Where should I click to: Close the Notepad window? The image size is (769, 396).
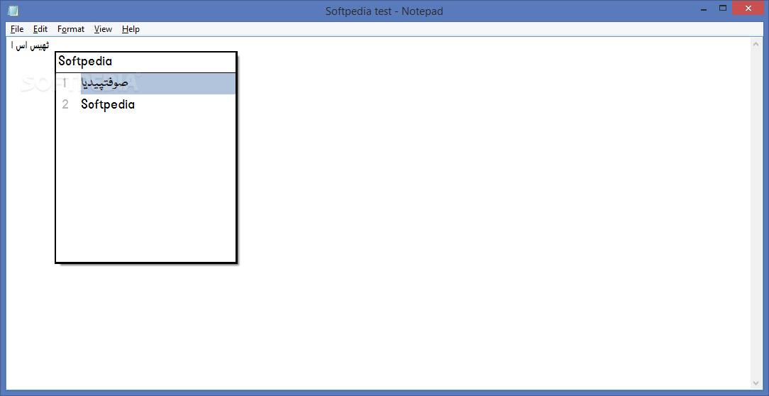tap(748, 9)
